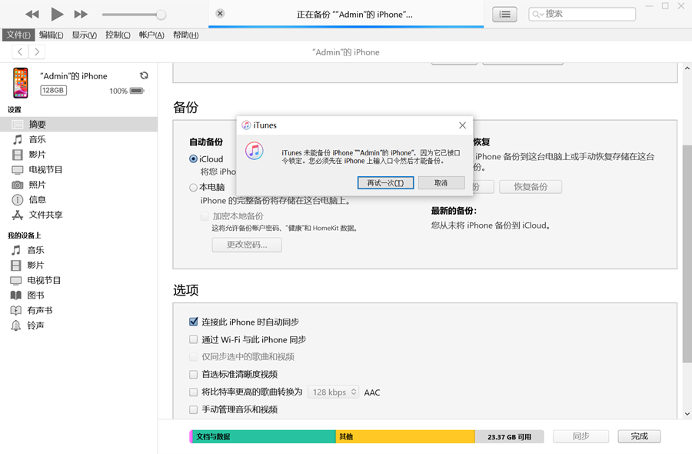Select 摘要 in the settings sidebar
Image resolution: width=692 pixels, height=454 pixels.
point(78,124)
